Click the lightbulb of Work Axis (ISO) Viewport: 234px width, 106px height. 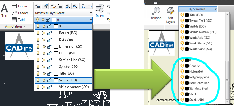(182, 37)
